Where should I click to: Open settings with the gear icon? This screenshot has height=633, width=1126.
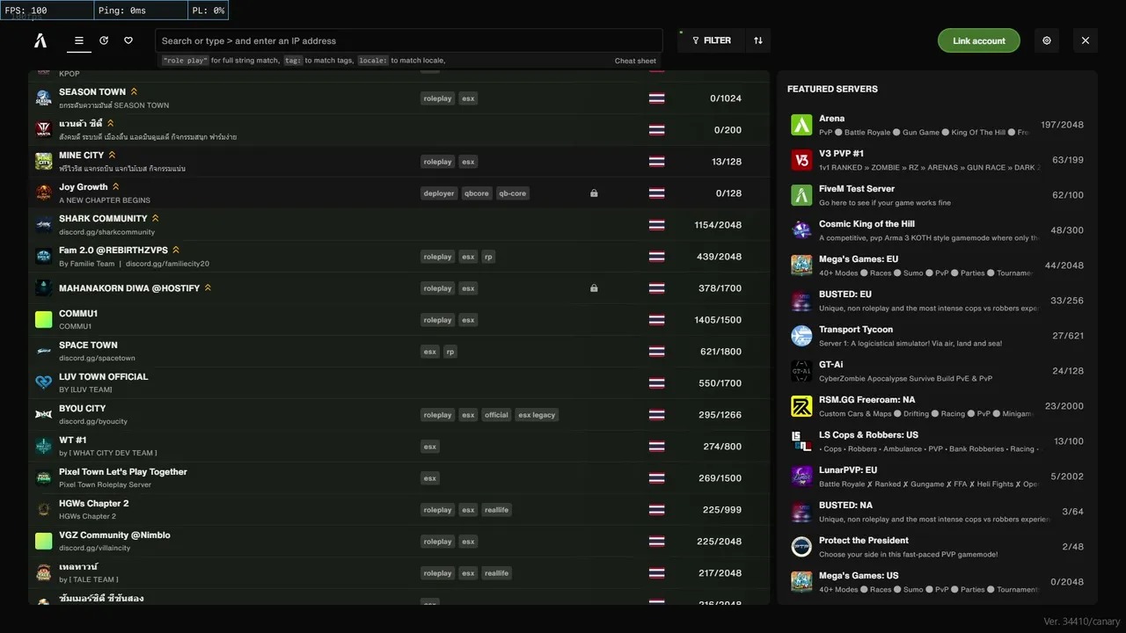tap(1047, 40)
